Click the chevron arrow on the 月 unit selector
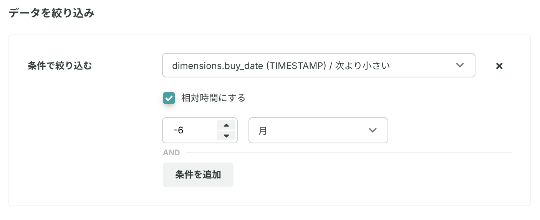This screenshot has width=540, height=220. 372,130
